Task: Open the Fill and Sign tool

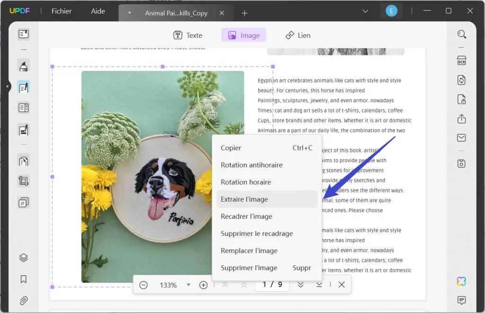Action: pyautogui.click(x=24, y=130)
